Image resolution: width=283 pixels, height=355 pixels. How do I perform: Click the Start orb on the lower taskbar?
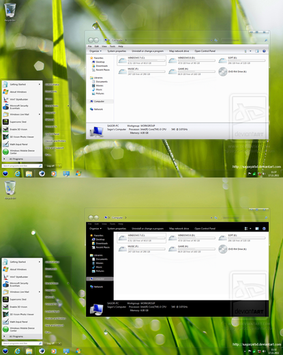pyautogui.click(x=5, y=351)
